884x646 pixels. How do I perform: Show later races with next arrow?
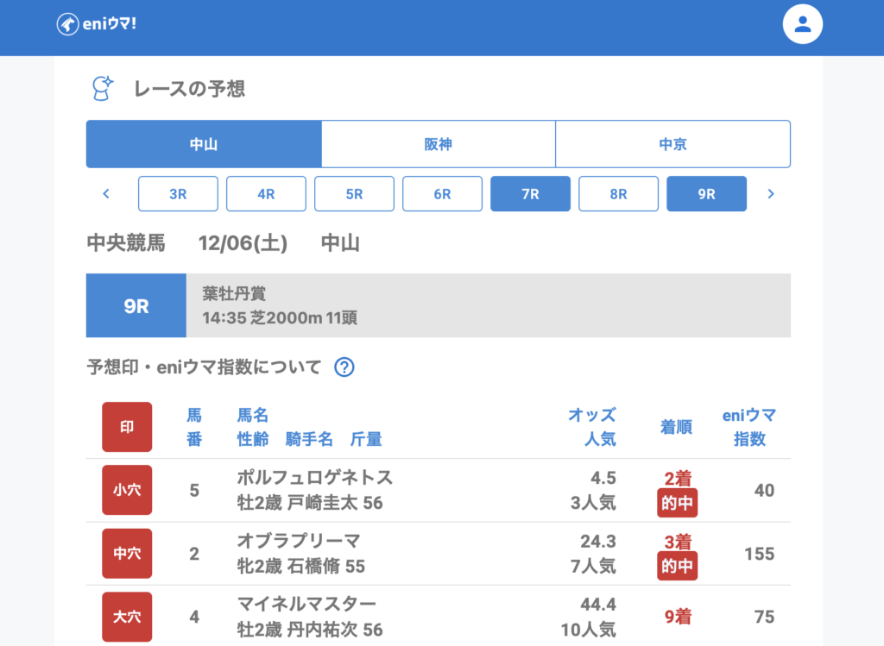coord(771,194)
